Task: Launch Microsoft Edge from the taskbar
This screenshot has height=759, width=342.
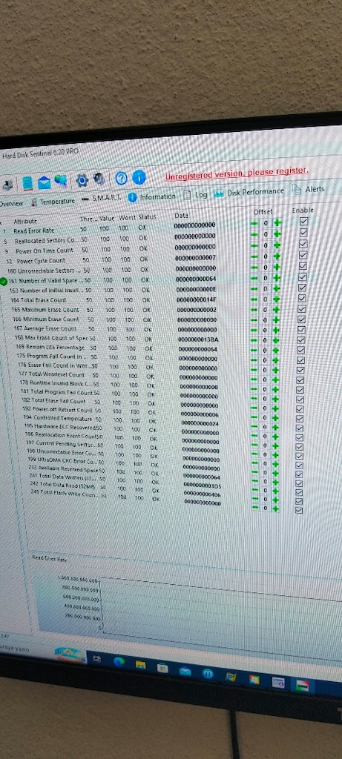Action: point(119,662)
